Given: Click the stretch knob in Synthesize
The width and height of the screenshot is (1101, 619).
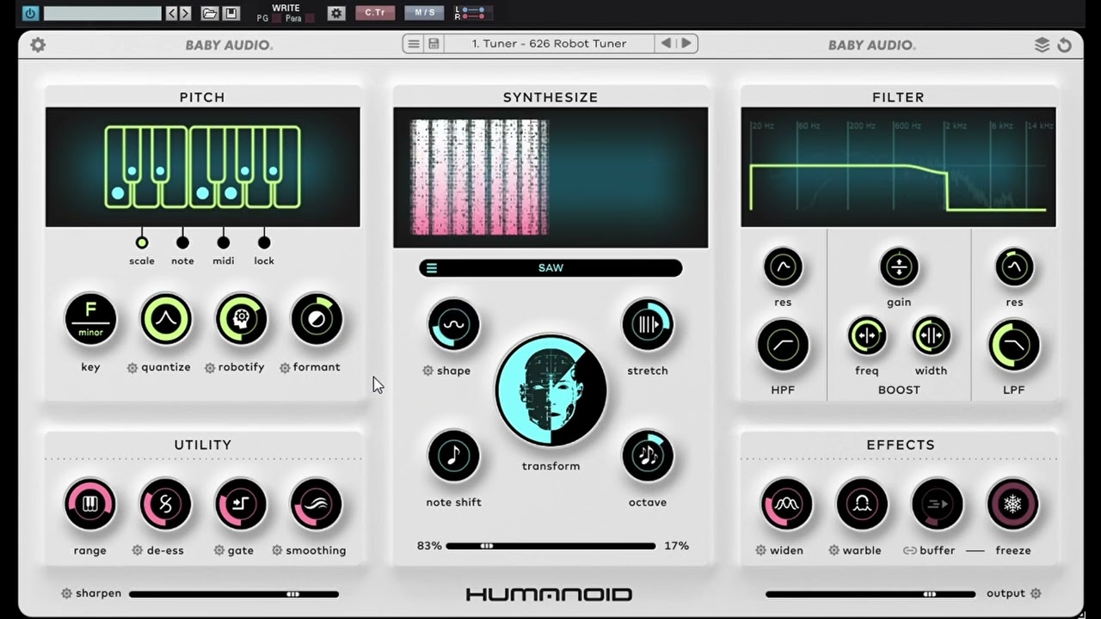Looking at the screenshot, I should pyautogui.click(x=648, y=325).
